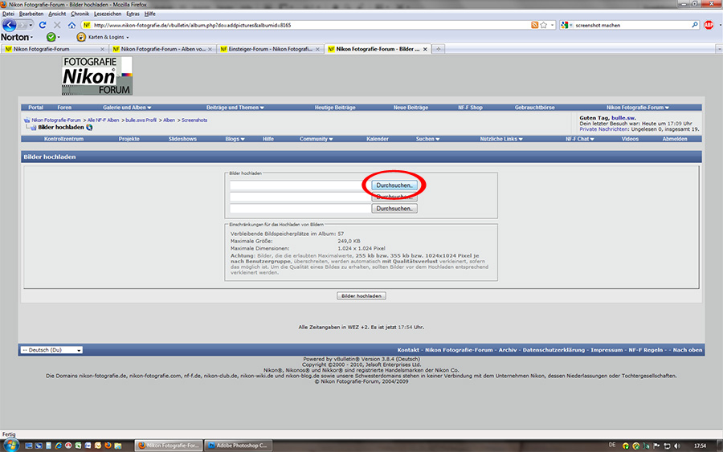
Task: Click the volume speaker tray icon
Action: coord(677,446)
